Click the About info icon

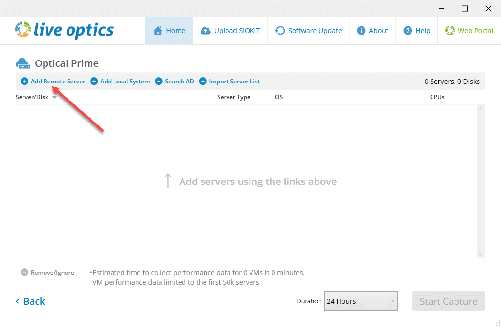click(361, 31)
